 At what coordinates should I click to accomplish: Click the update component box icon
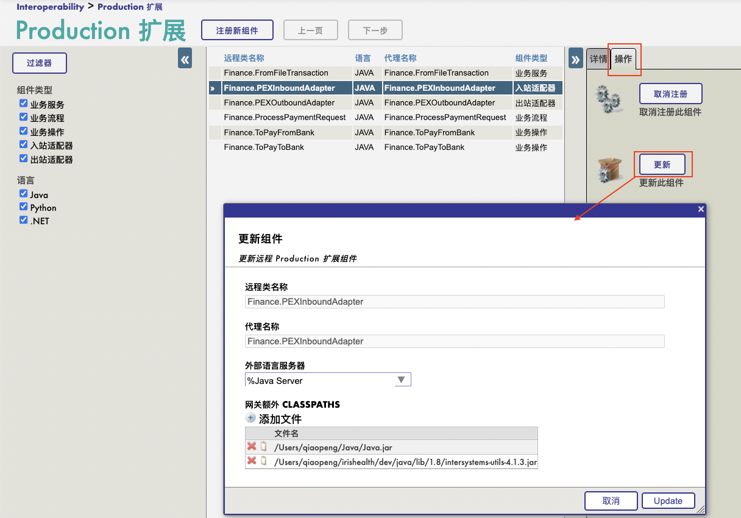(609, 170)
